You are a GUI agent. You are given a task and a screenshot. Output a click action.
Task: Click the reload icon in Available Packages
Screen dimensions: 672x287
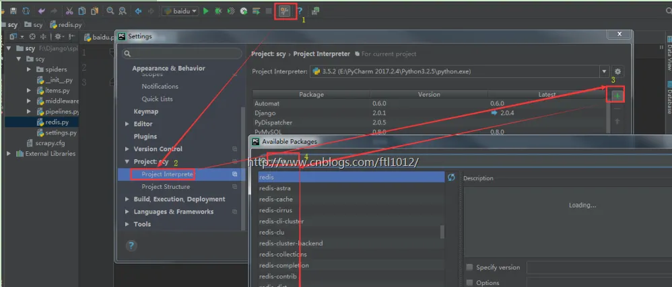[x=451, y=177]
